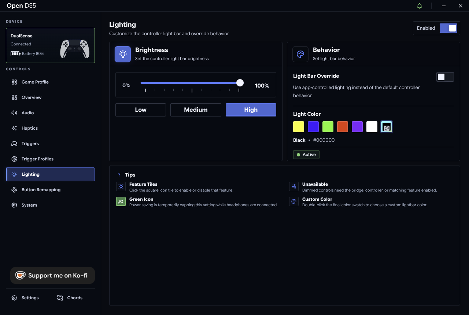Click the Game Profile sidebar icon
The image size is (469, 315).
click(x=14, y=82)
